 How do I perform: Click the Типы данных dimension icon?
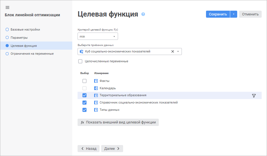click(96, 110)
